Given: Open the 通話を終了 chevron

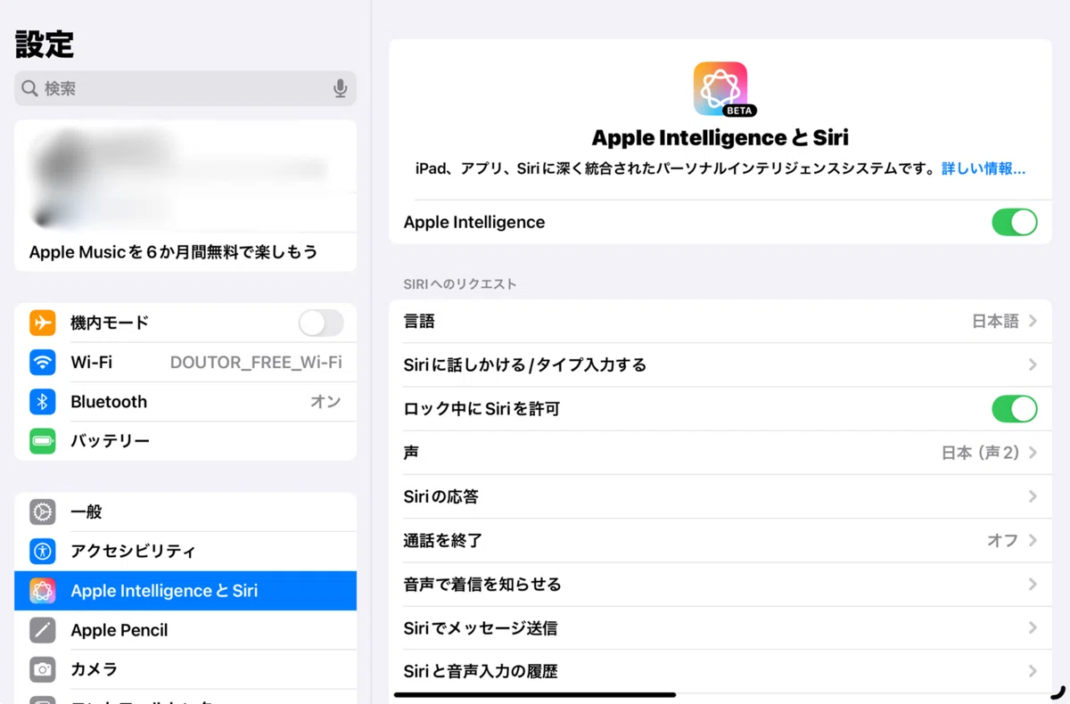Looking at the screenshot, I should click(x=1033, y=540).
